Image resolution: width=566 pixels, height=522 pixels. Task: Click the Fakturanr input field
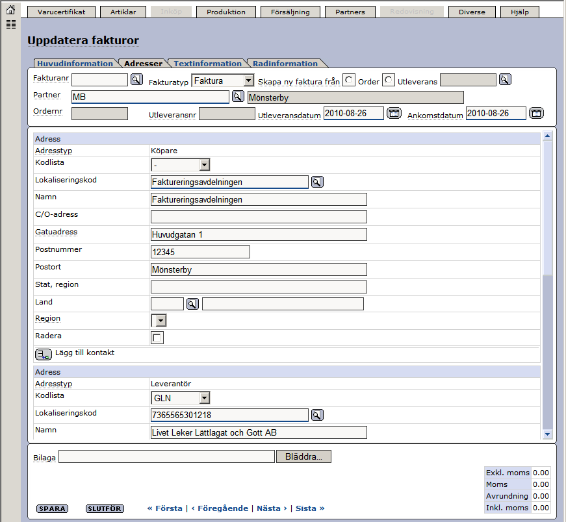pyautogui.click(x=99, y=80)
